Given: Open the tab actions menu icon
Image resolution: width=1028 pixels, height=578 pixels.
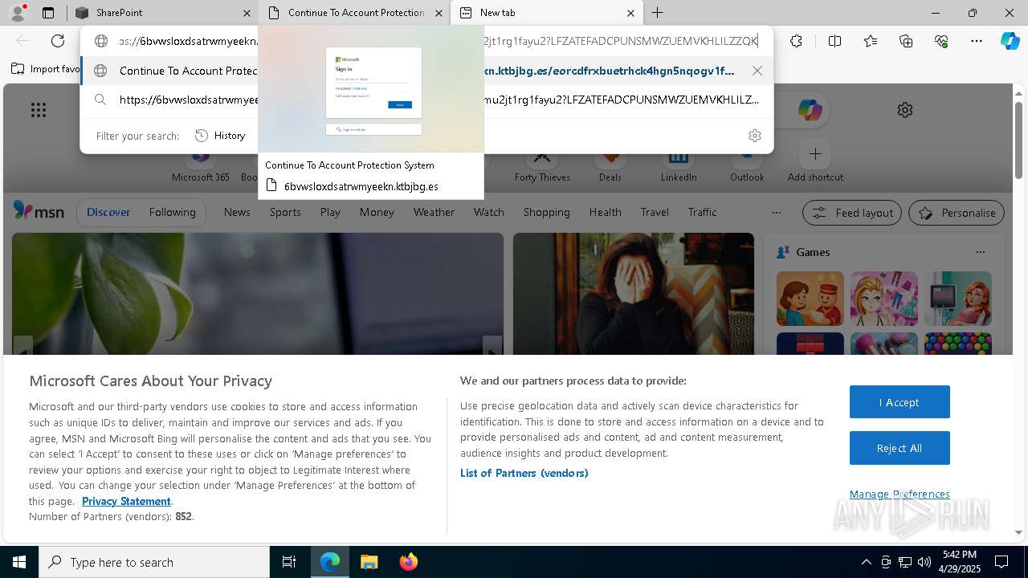Looking at the screenshot, I should point(48,13).
